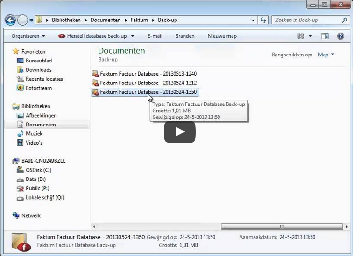This screenshot has width=353, height=256.
Task: Select backup file 20130524-1350
Action: coord(145,92)
